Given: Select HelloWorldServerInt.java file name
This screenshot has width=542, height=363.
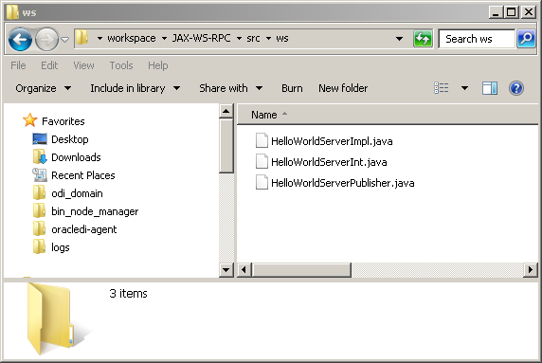Looking at the screenshot, I should pos(329,162).
